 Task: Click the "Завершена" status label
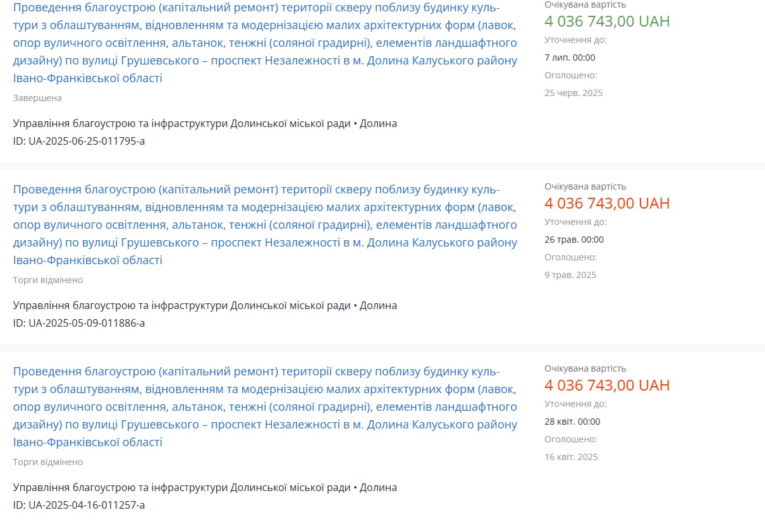tap(37, 98)
